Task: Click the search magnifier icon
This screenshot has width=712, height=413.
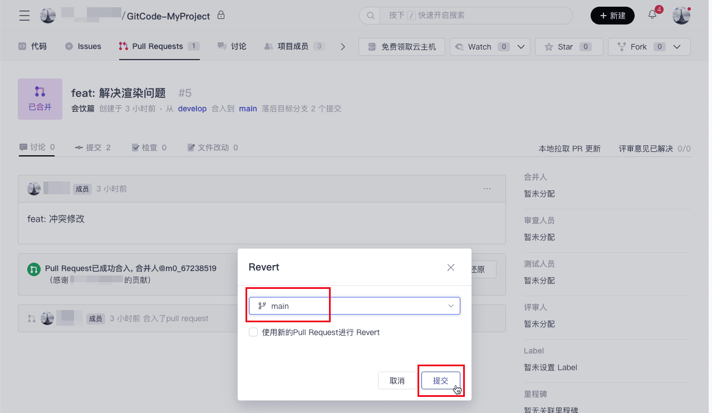Action: click(370, 16)
